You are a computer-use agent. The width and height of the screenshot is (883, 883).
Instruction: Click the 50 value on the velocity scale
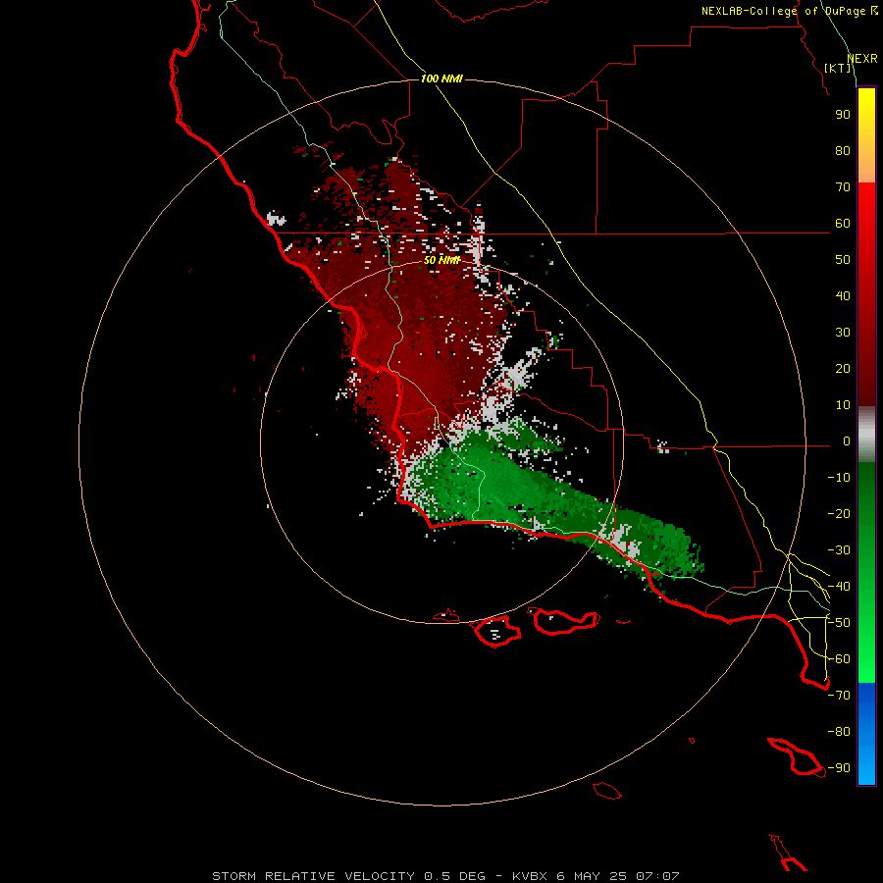[x=843, y=260]
